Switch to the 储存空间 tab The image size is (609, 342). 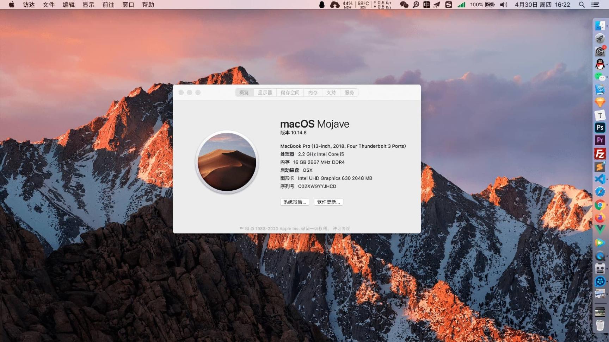point(290,93)
